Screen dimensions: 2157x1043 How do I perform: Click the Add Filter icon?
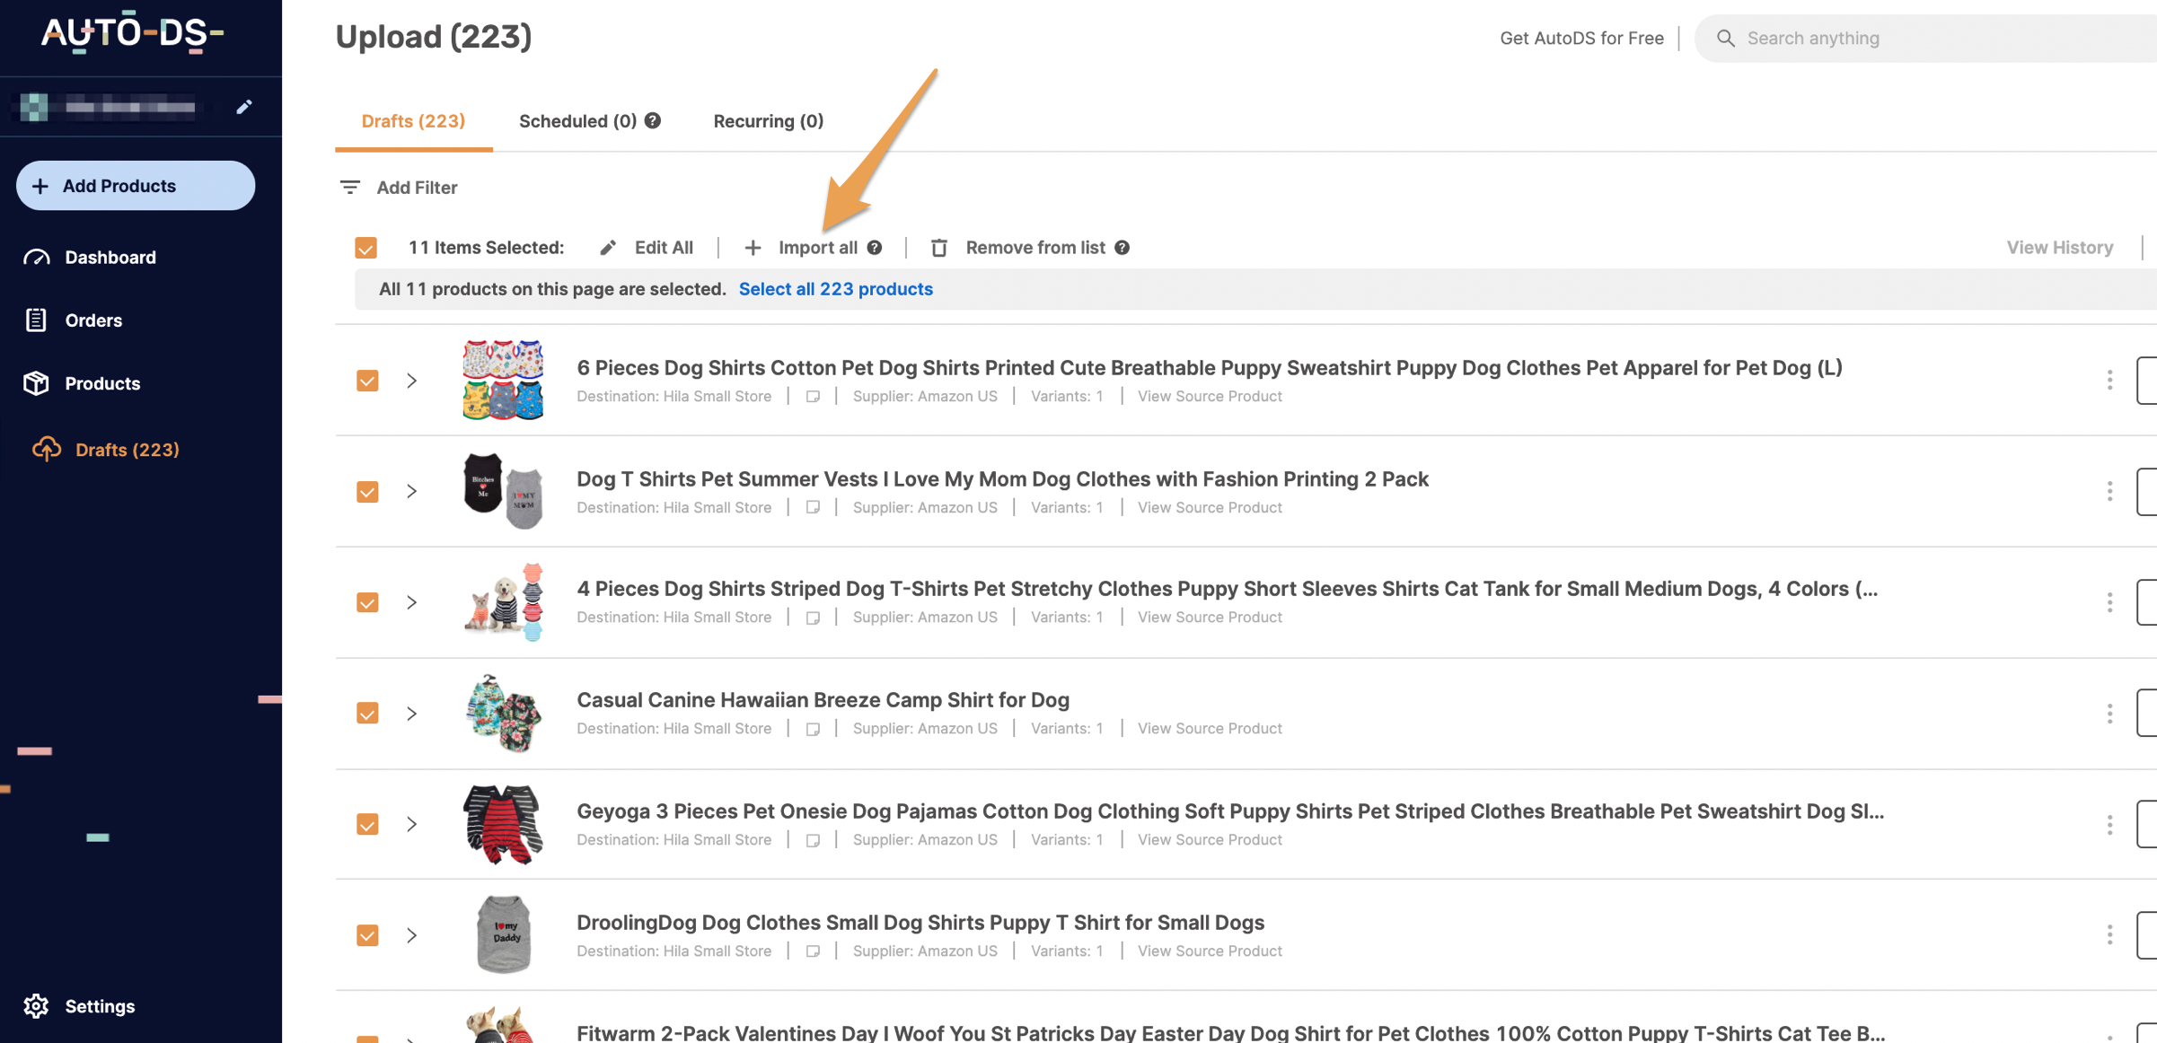[349, 188]
